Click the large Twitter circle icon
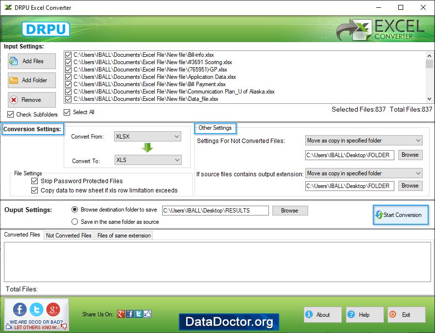 pos(37,309)
